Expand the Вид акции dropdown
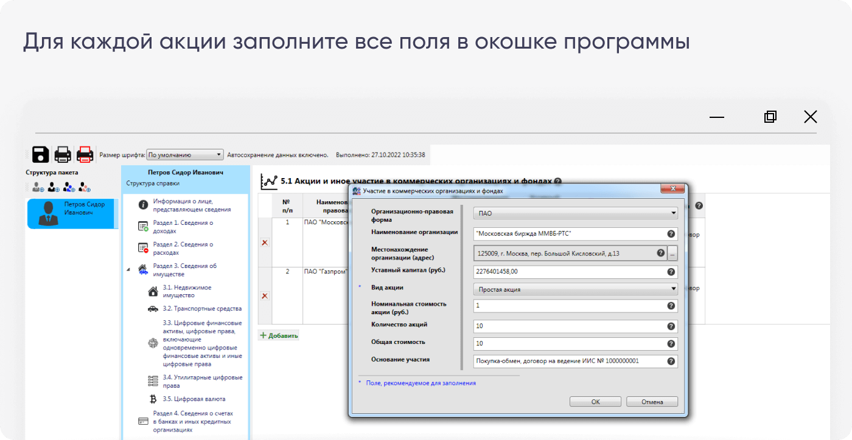Screen dimensions: 852x440 pyautogui.click(x=575, y=289)
